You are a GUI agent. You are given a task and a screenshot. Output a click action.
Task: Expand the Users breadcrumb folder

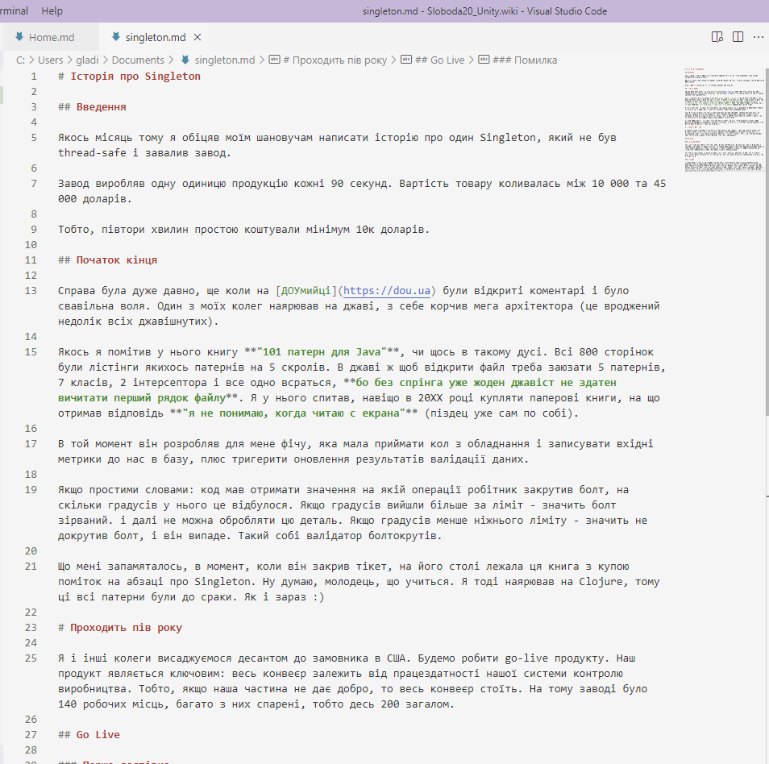click(x=50, y=60)
